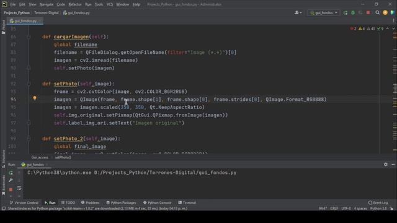Click the yellow warnings count indicator
Image resolution: width=397 pixels, height=223 pixels.
[362, 28]
